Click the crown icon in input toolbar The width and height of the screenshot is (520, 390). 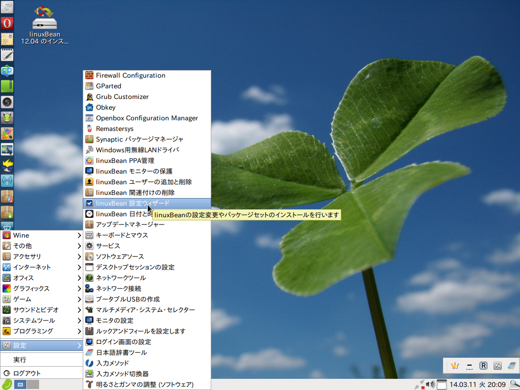pyautogui.click(x=454, y=366)
